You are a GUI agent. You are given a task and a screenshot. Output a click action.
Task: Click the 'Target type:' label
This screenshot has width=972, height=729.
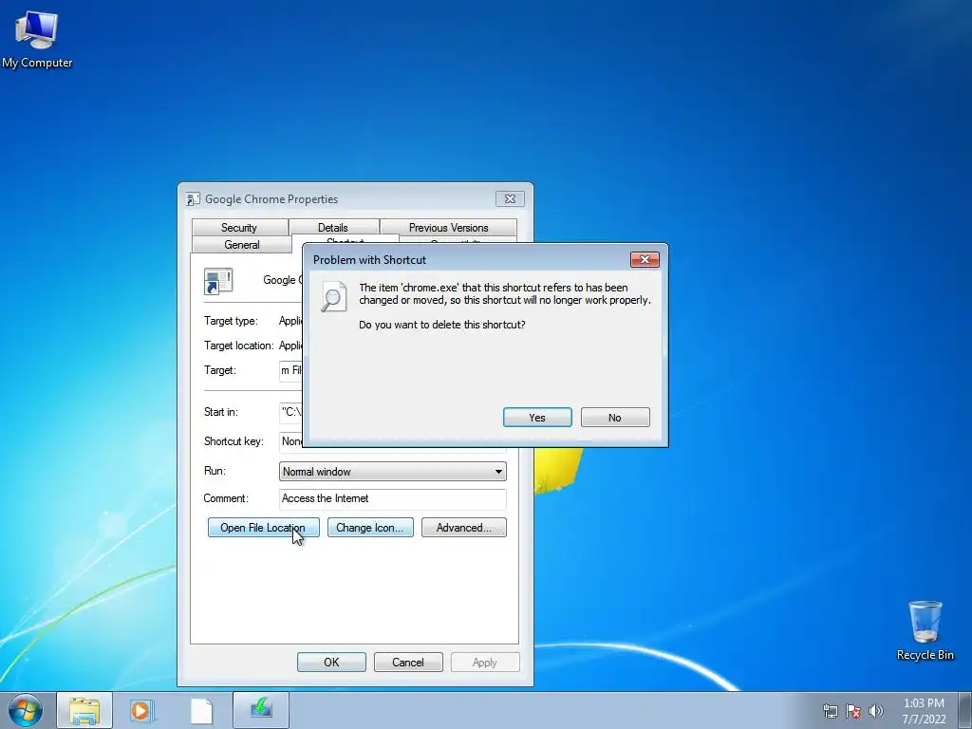click(x=231, y=321)
